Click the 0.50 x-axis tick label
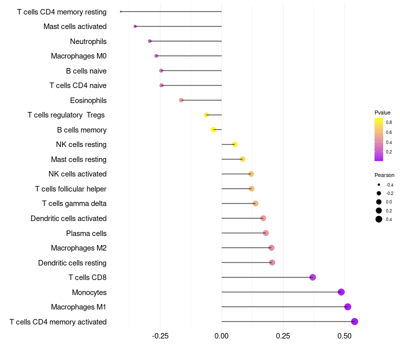 (x=344, y=336)
